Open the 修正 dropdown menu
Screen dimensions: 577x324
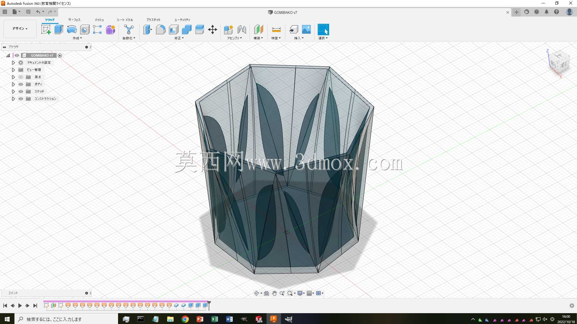pos(179,38)
